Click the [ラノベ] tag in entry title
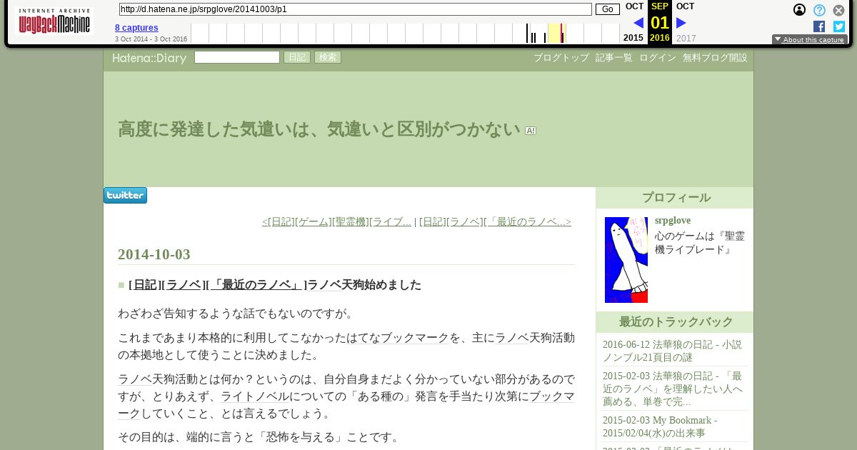The height and width of the screenshot is (450, 857). tap(183, 285)
